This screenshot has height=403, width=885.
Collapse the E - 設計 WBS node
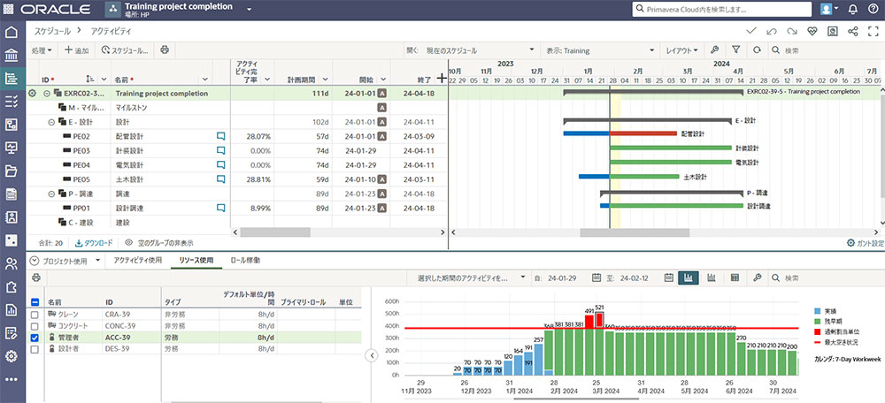(51, 122)
